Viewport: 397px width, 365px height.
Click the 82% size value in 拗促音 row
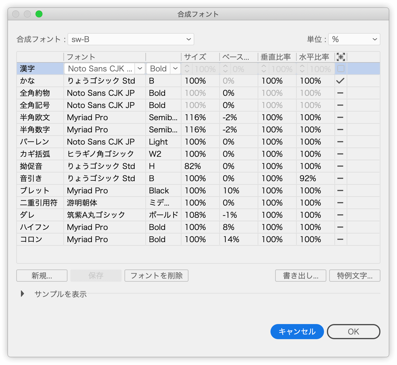[193, 166]
